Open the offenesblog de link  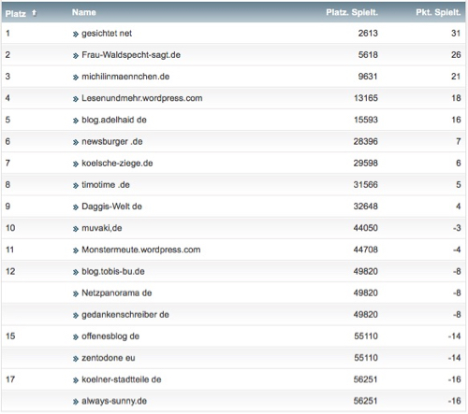click(110, 336)
